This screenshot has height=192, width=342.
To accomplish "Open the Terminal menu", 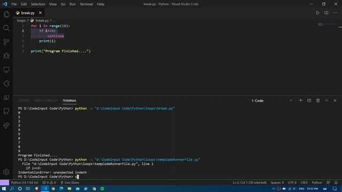I will pyautogui.click(x=86, y=4).
